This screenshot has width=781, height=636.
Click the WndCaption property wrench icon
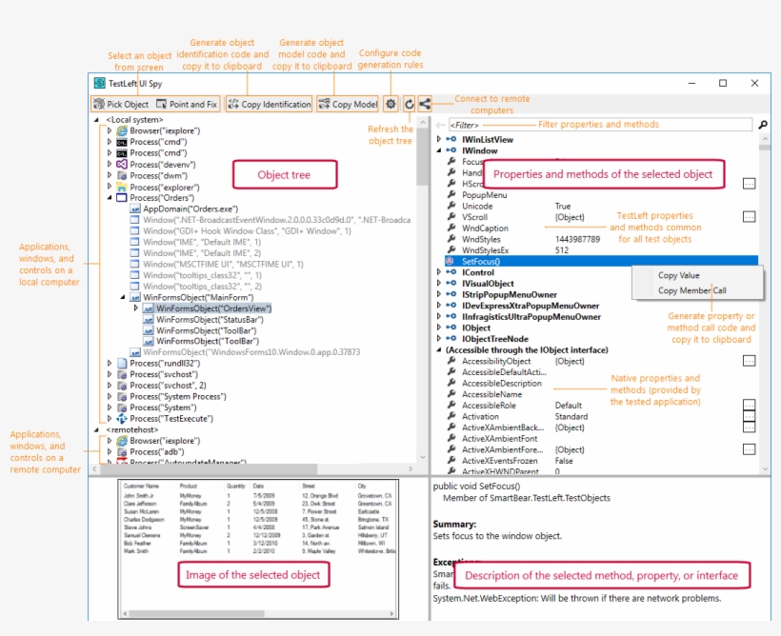451,228
